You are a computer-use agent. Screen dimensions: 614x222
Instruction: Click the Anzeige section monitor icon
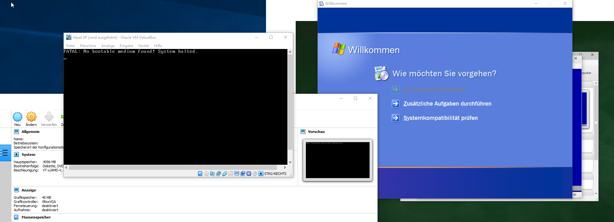point(17,190)
